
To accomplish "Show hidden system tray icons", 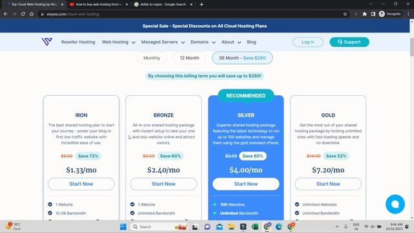I will (x=337, y=227).
